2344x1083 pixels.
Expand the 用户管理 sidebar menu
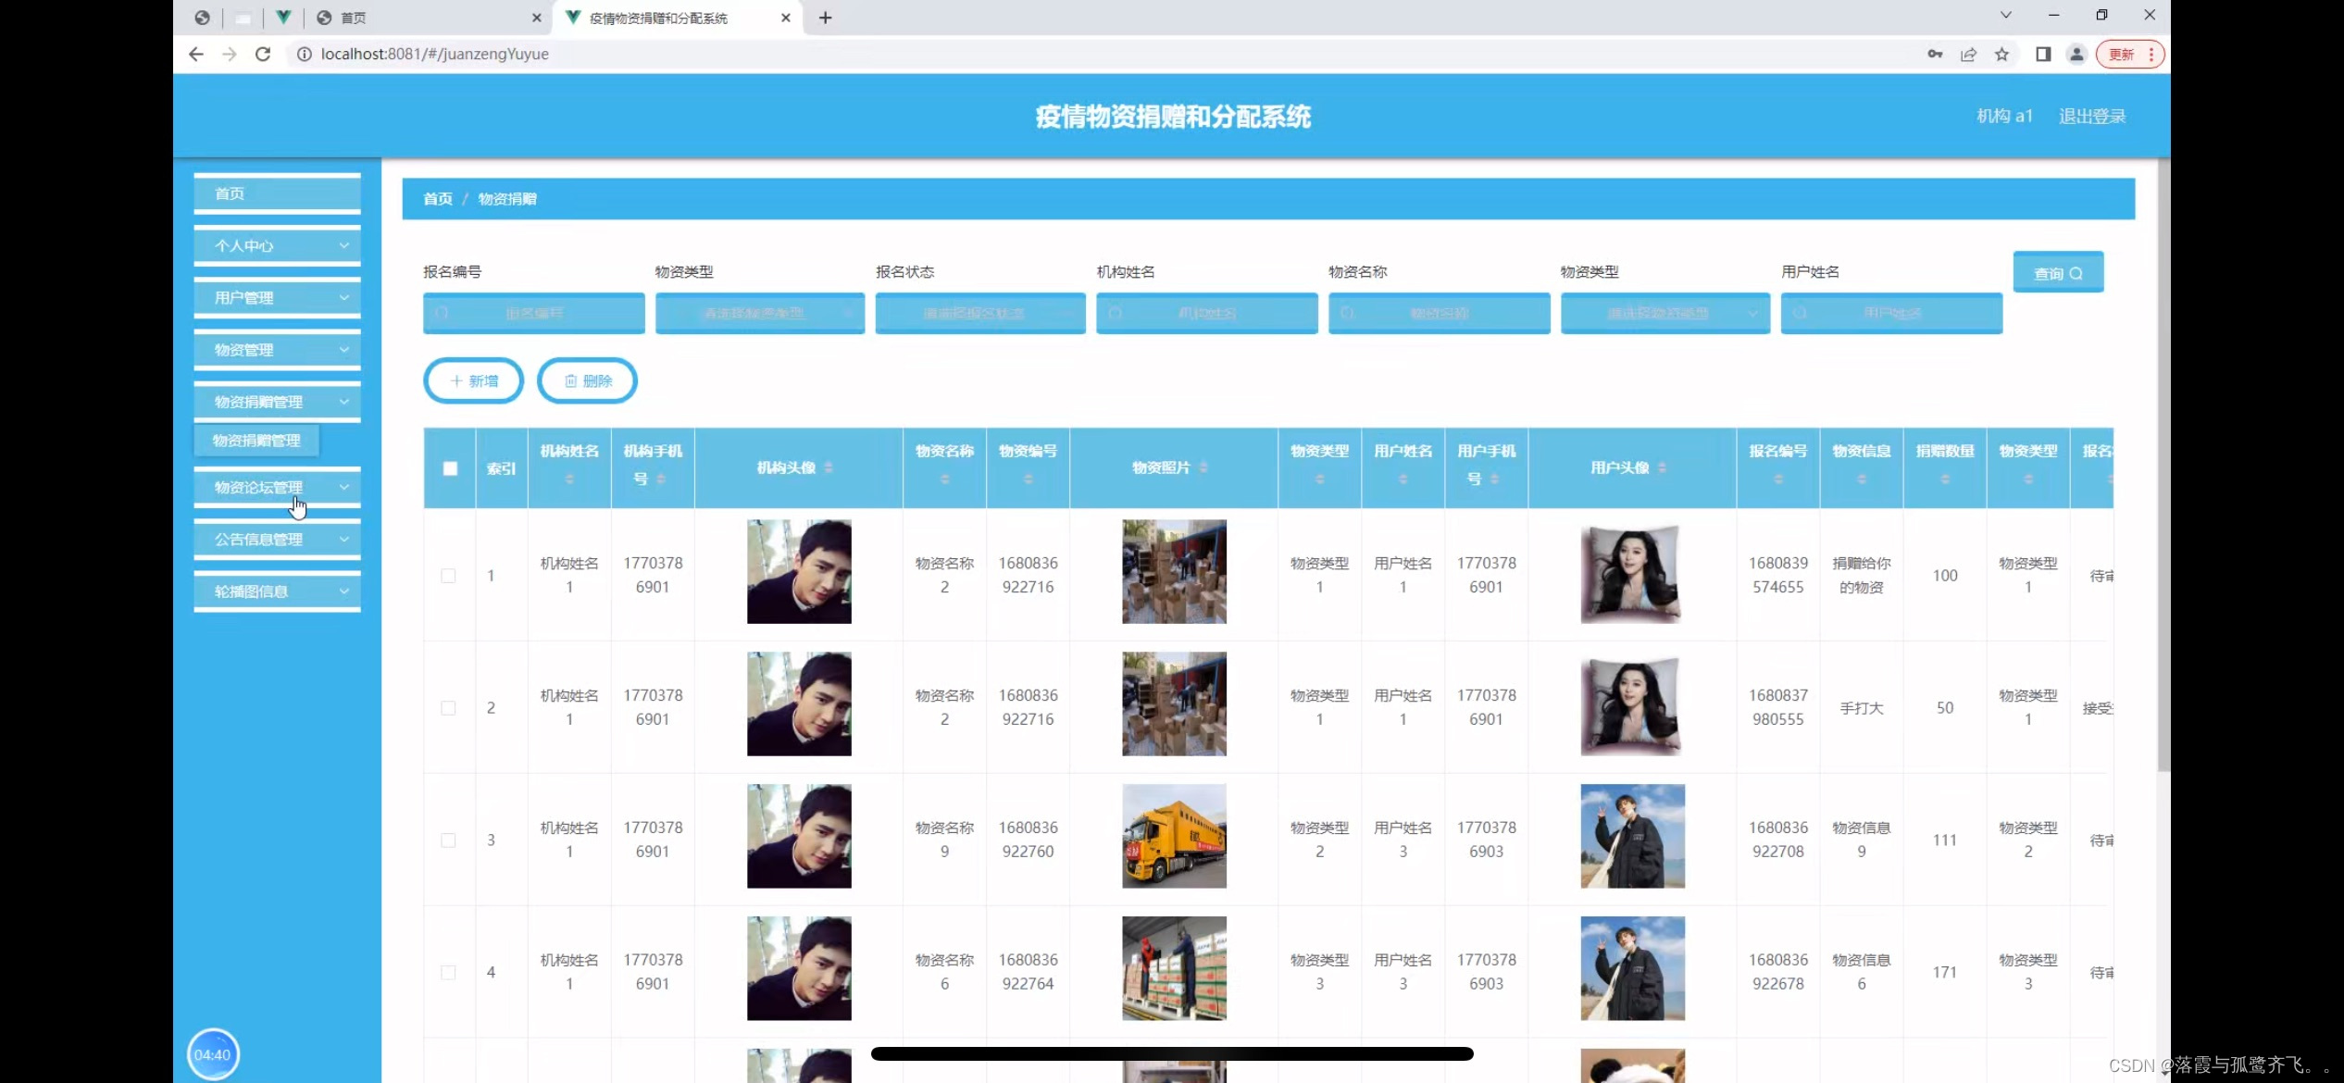tap(277, 298)
